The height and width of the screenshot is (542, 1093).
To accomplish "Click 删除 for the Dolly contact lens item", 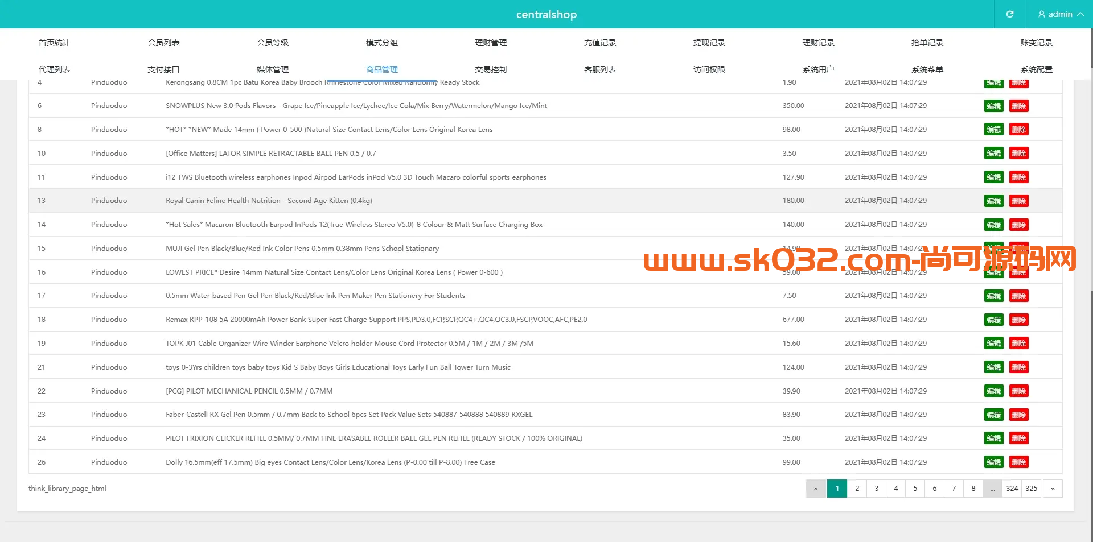I will point(1018,462).
